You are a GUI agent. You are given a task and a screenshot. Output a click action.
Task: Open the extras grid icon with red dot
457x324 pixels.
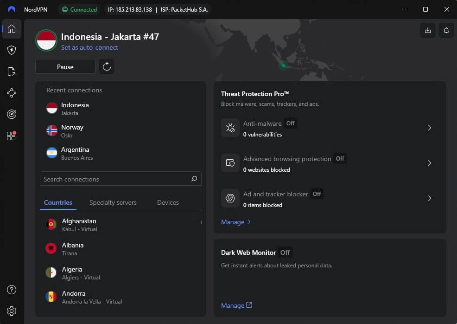point(11,136)
